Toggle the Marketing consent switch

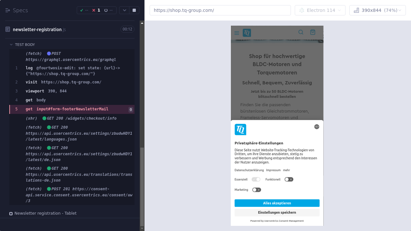[256, 190]
